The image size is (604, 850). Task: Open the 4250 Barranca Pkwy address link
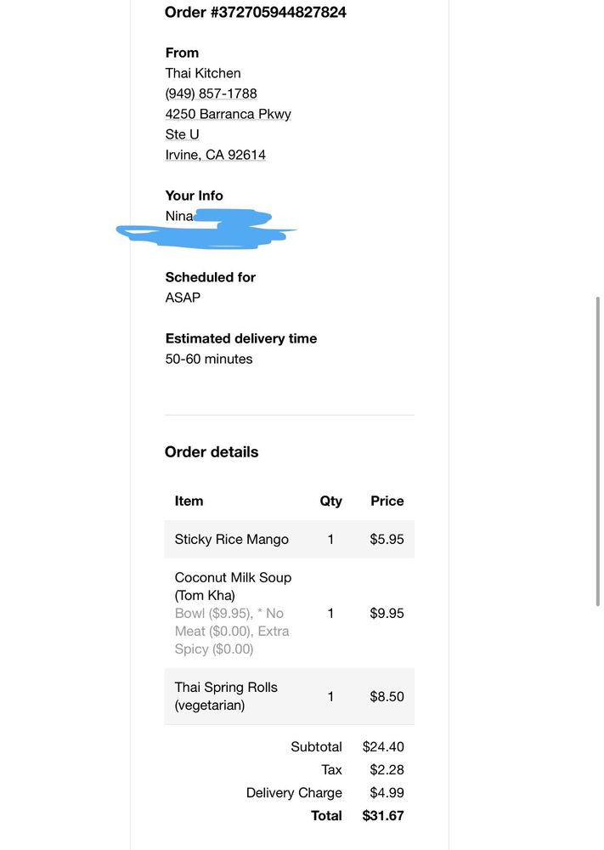coord(228,115)
